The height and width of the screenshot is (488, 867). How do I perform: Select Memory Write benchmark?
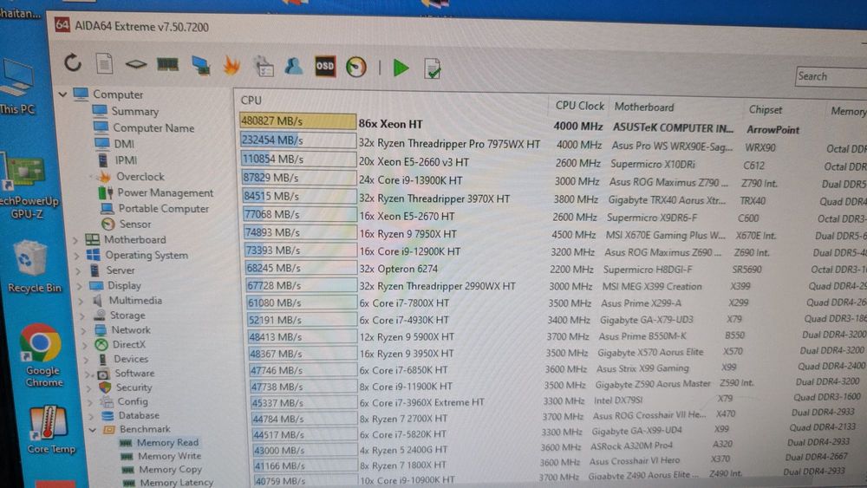[x=169, y=456]
